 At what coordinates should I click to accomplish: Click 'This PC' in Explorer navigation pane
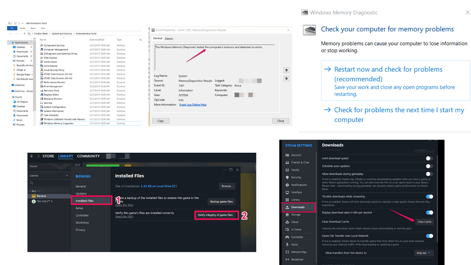pos(18,97)
